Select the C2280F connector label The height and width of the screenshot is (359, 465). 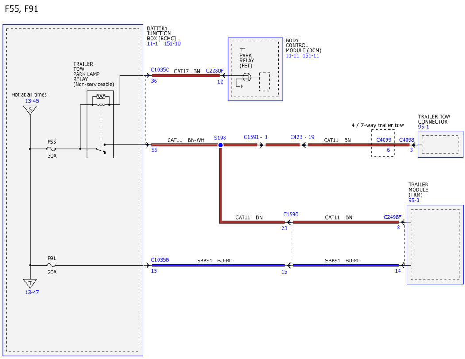(215, 71)
